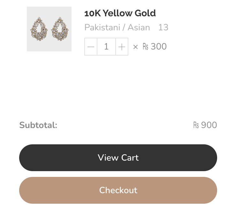Click the quantity input showing 1
228x205 pixels.
pos(106,47)
